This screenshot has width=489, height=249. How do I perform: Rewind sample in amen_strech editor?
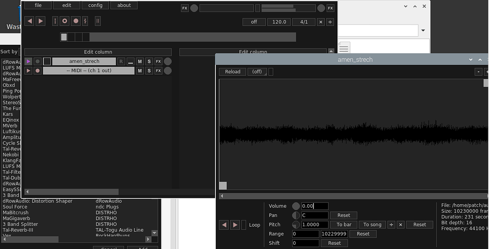224,225
